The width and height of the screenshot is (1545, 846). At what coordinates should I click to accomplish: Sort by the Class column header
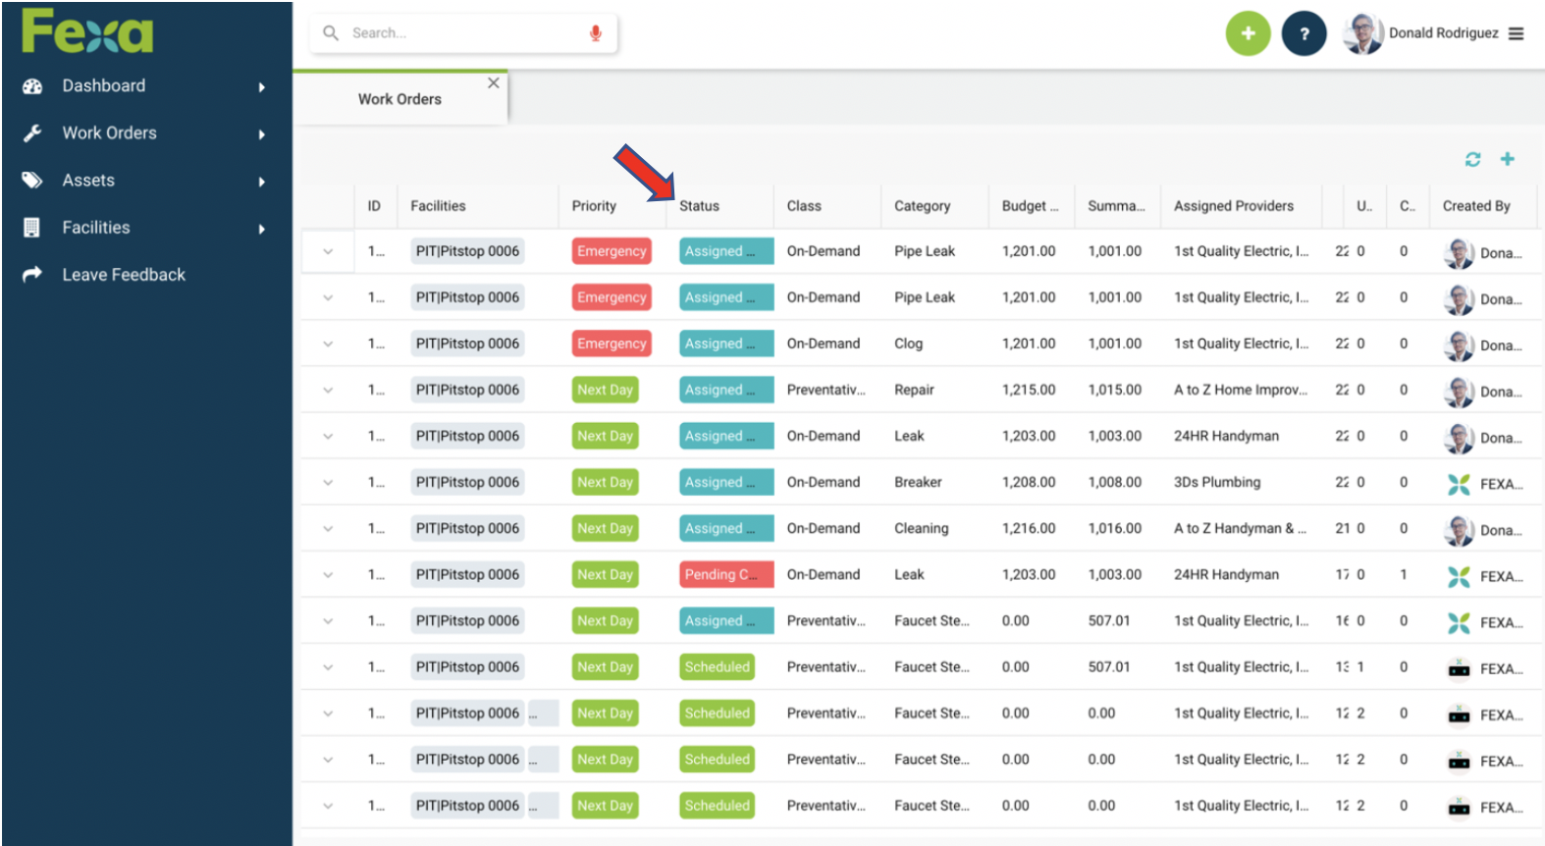pyautogui.click(x=804, y=206)
